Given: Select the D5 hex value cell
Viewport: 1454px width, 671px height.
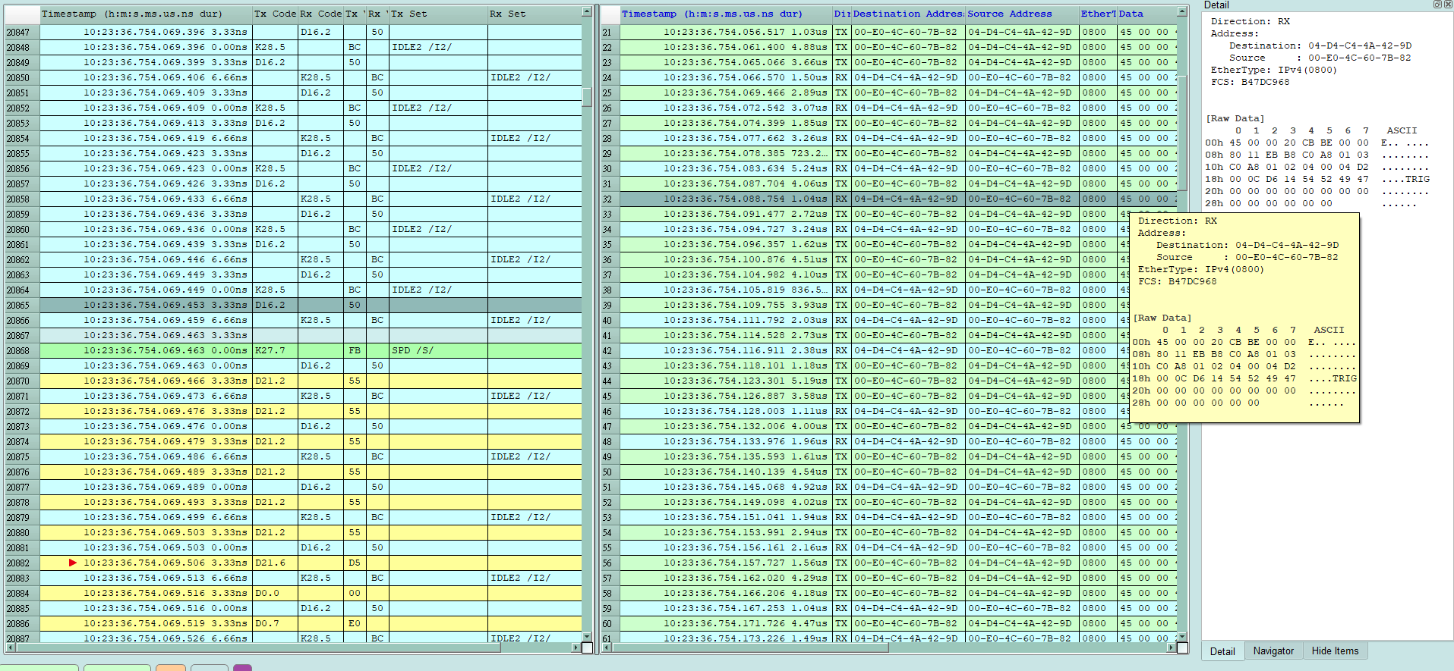Looking at the screenshot, I should (x=355, y=563).
